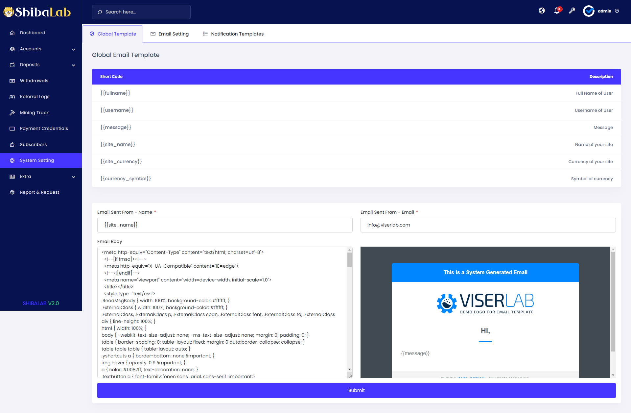Screen dimensions: 631x413
Task: Expand the Deposits submenu arrow
Action: pos(73,65)
